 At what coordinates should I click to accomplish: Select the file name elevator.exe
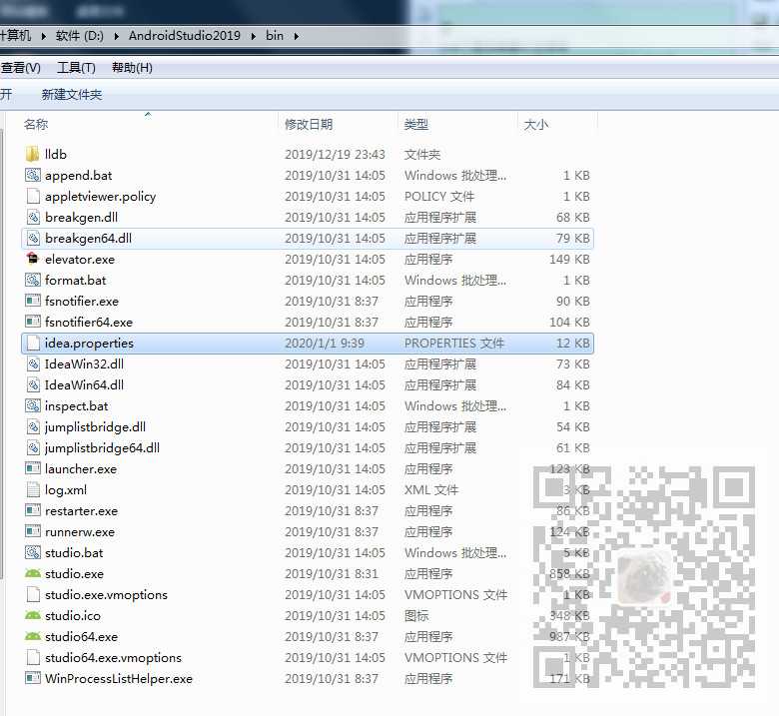coord(80,260)
